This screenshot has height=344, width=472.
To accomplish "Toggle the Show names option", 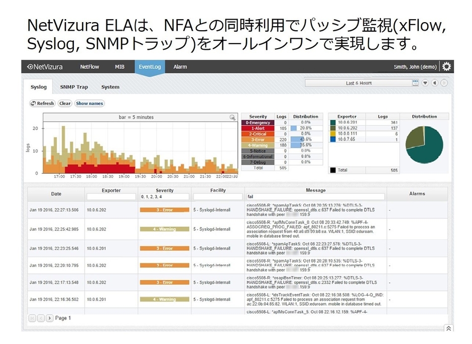I will [x=89, y=103].
